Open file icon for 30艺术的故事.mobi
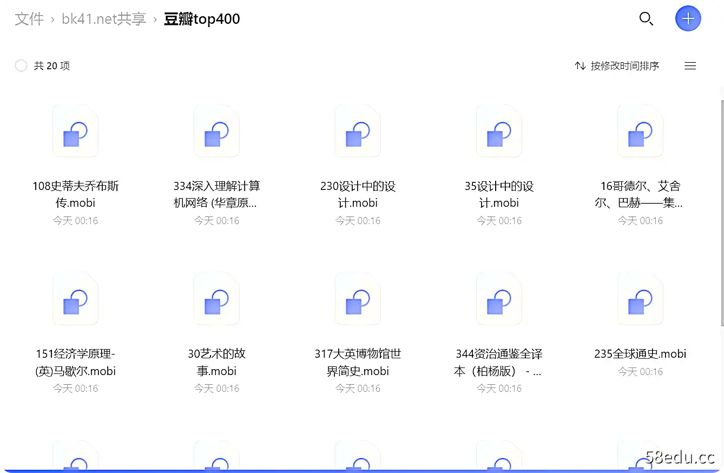Viewport: 724px width, 473px height. click(x=216, y=299)
